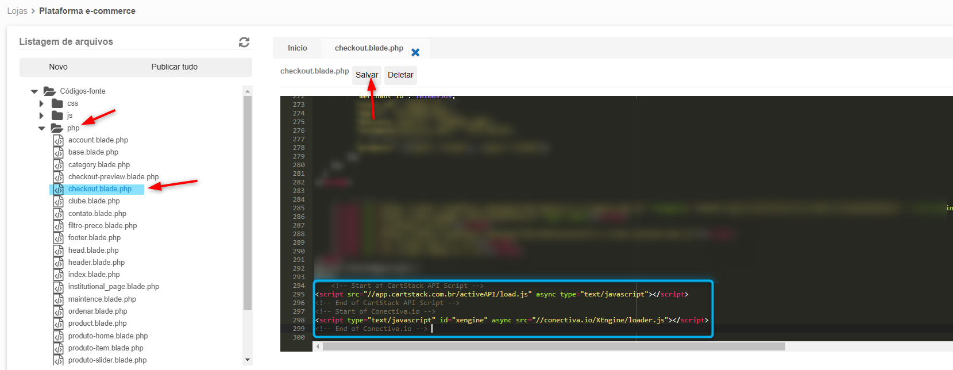Switch to the Início tab
This screenshot has width=953, height=370.
click(298, 48)
